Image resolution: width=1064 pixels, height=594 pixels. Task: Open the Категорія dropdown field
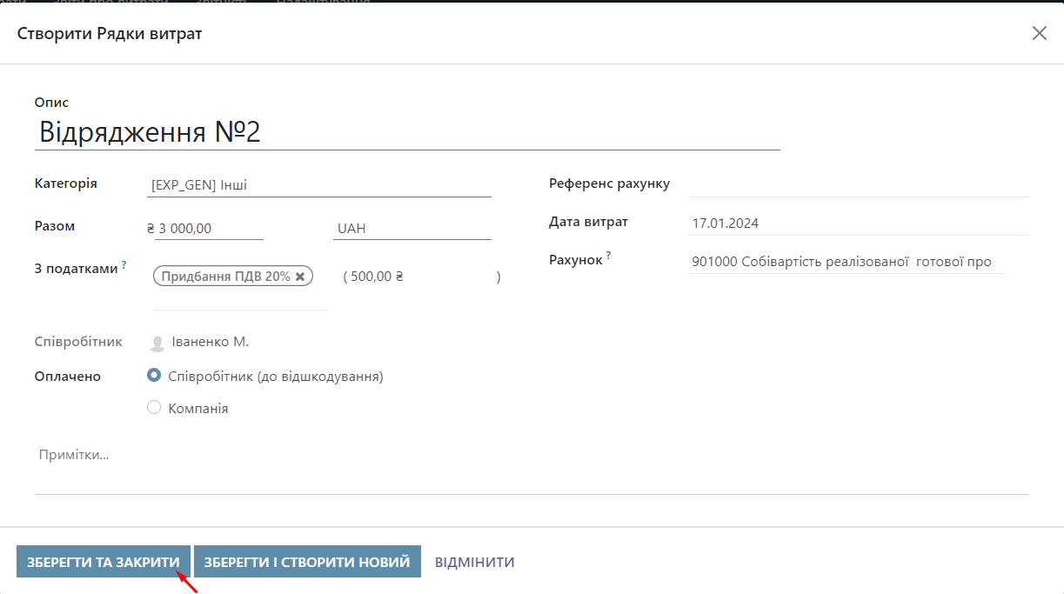pos(320,184)
